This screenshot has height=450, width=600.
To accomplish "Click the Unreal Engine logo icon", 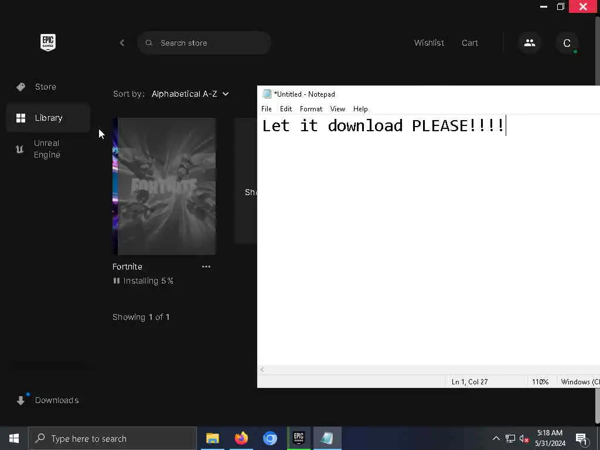I will click(19, 149).
